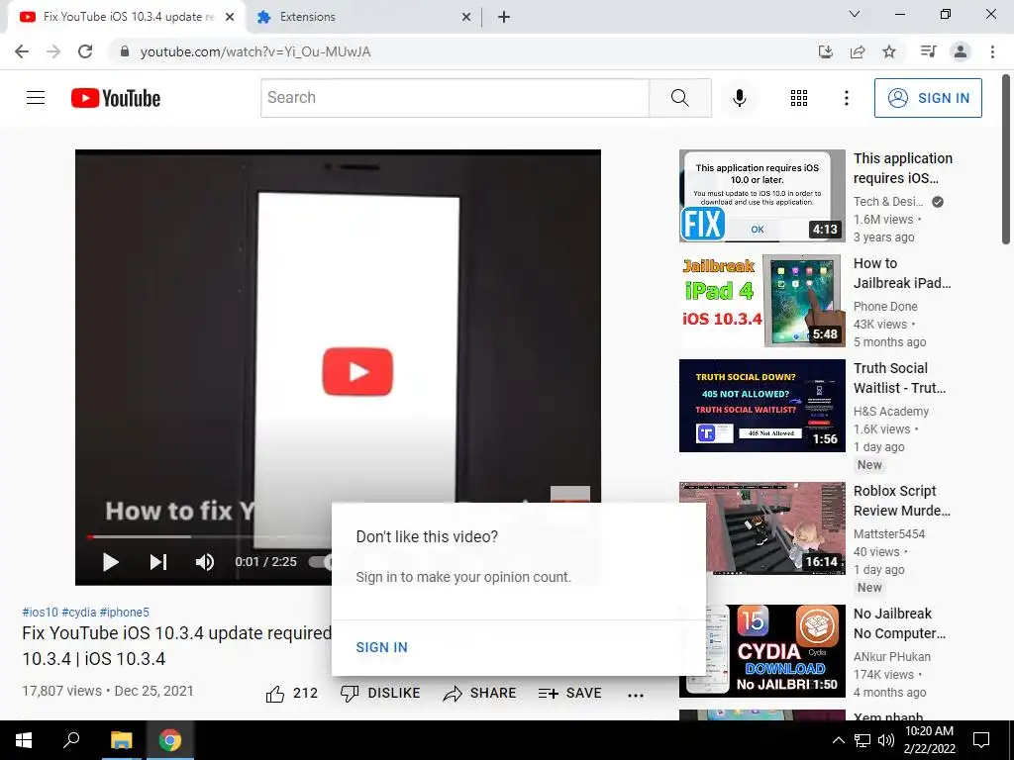Open File Explorer from taskbar
The image size is (1014, 760).
tap(121, 740)
